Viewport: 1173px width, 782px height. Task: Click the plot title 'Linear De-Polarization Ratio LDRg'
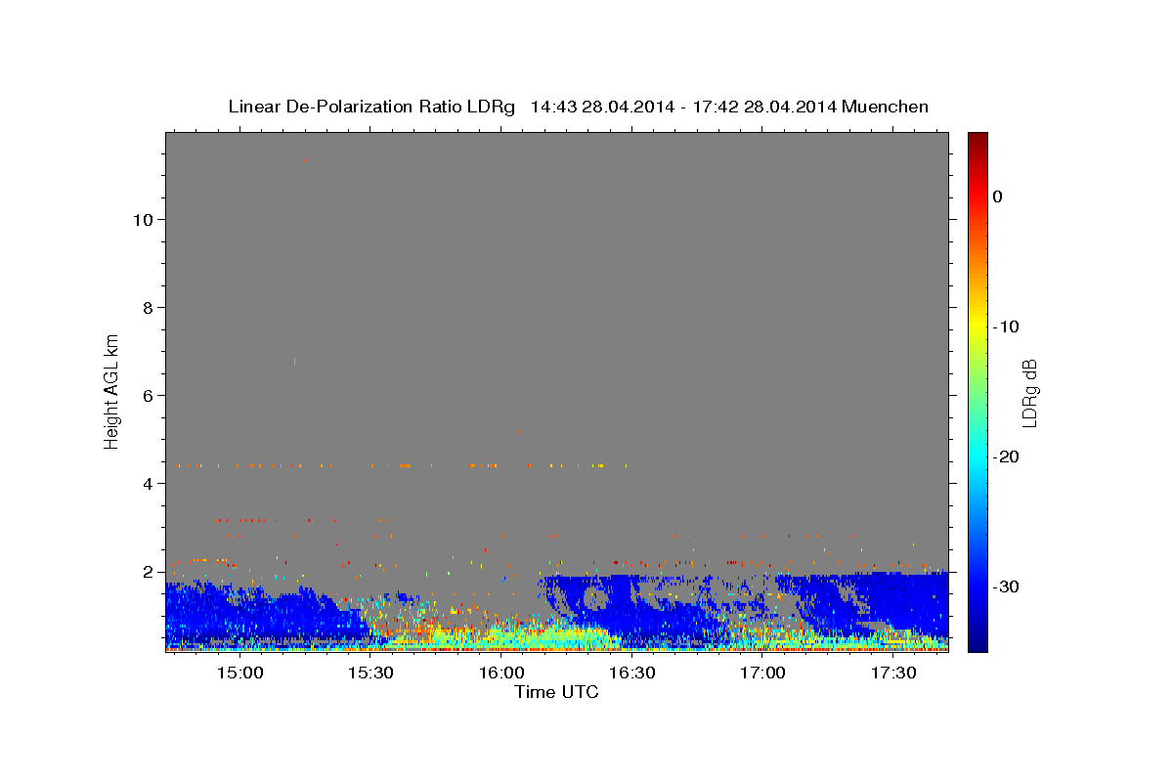pos(371,107)
